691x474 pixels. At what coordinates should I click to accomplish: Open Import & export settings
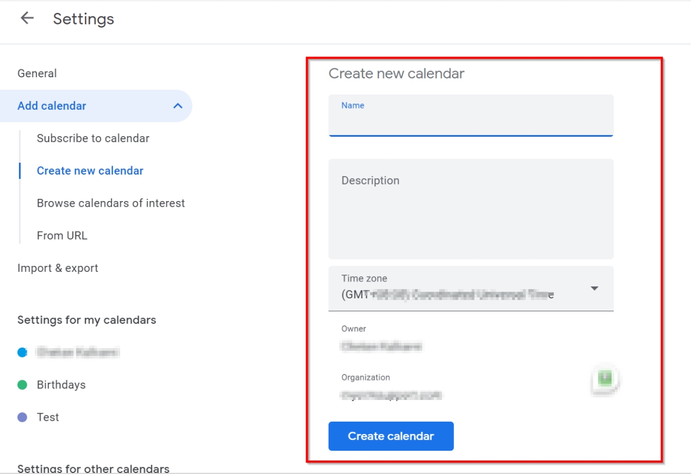[58, 268]
